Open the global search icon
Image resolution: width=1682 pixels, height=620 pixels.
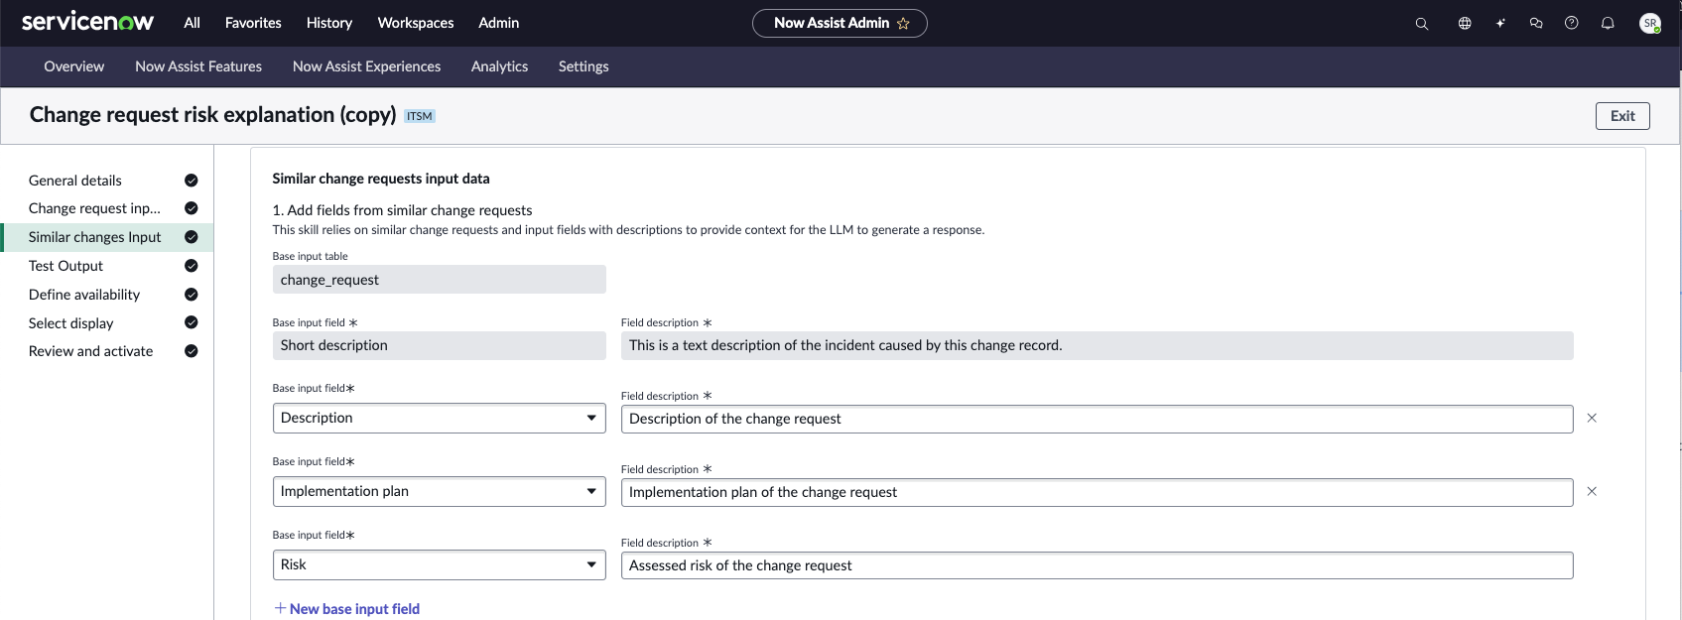point(1422,23)
